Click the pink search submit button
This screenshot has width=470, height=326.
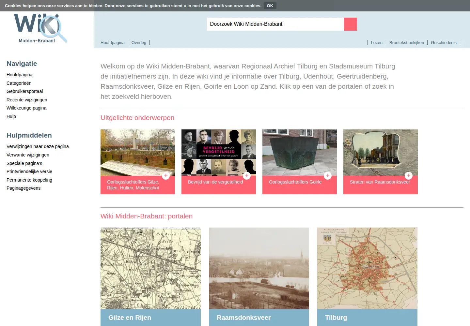[351, 24]
